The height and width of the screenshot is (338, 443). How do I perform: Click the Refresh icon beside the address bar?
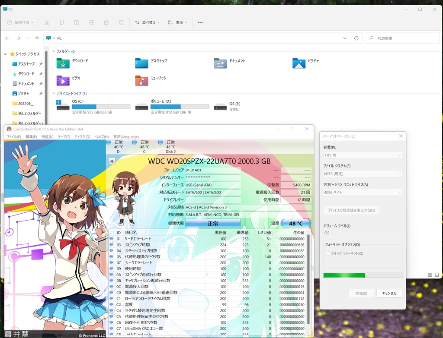click(356, 38)
